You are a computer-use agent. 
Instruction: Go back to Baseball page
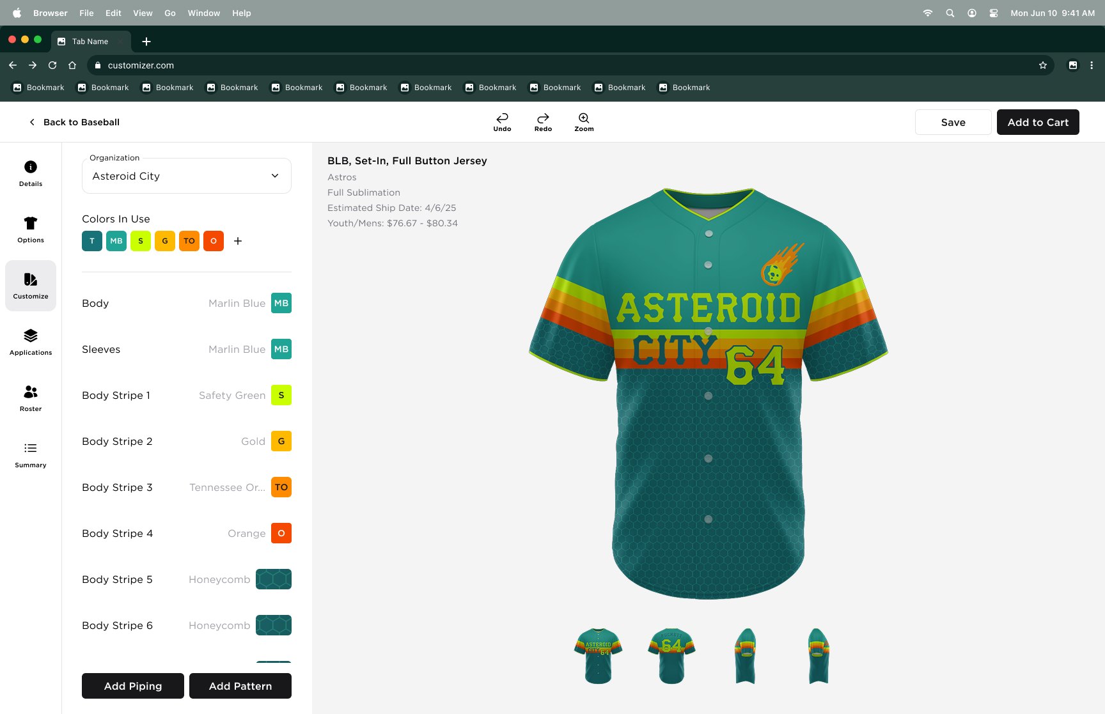tap(74, 122)
